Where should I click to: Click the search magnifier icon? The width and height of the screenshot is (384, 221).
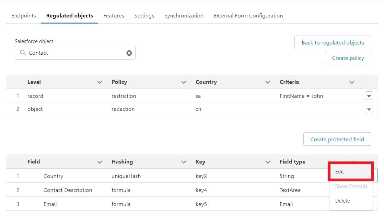coord(23,53)
